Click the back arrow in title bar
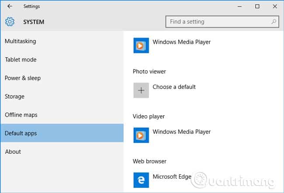Viewport: 284px width, 193px height. click(10, 7)
